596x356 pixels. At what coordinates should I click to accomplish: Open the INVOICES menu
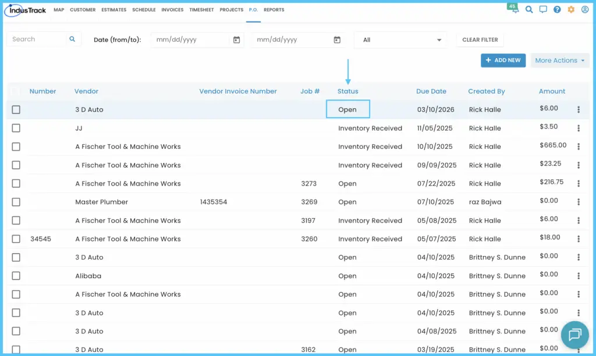[x=172, y=10]
